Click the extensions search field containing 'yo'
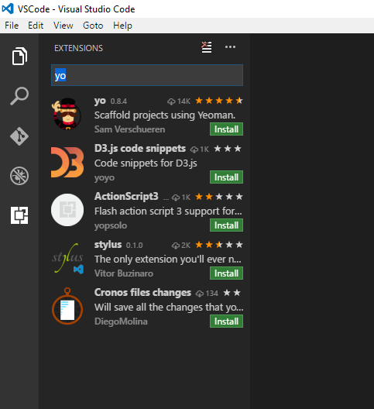Image resolution: width=374 pixels, height=409 pixels. (x=147, y=75)
